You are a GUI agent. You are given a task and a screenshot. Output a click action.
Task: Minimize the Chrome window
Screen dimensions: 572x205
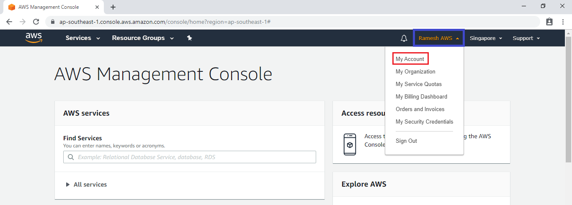[x=524, y=6]
